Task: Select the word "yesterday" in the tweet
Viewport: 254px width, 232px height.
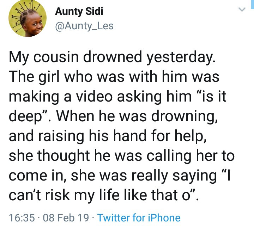Action: [x=180, y=57]
